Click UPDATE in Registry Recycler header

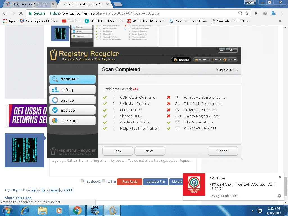click(x=230, y=60)
